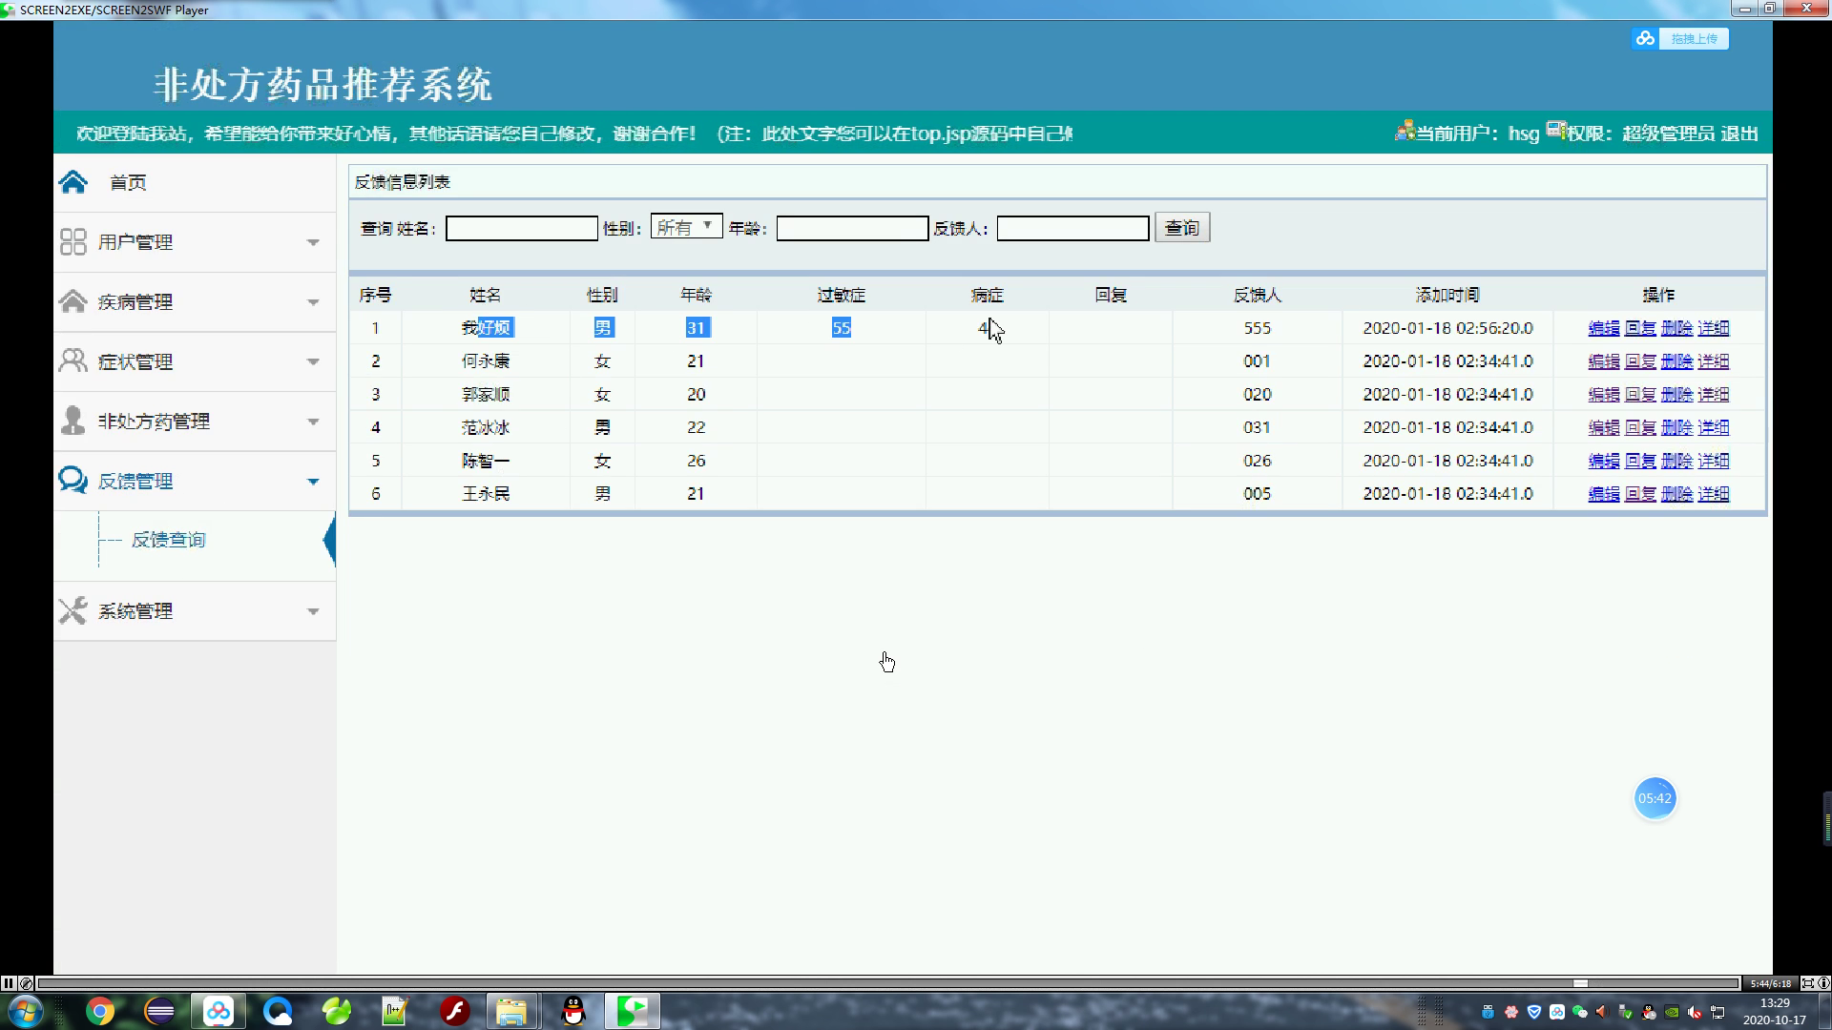Click the 系统管理 tools icon
1832x1030 pixels.
coord(73,610)
